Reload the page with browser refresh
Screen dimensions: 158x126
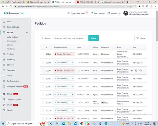(x=11, y=6)
